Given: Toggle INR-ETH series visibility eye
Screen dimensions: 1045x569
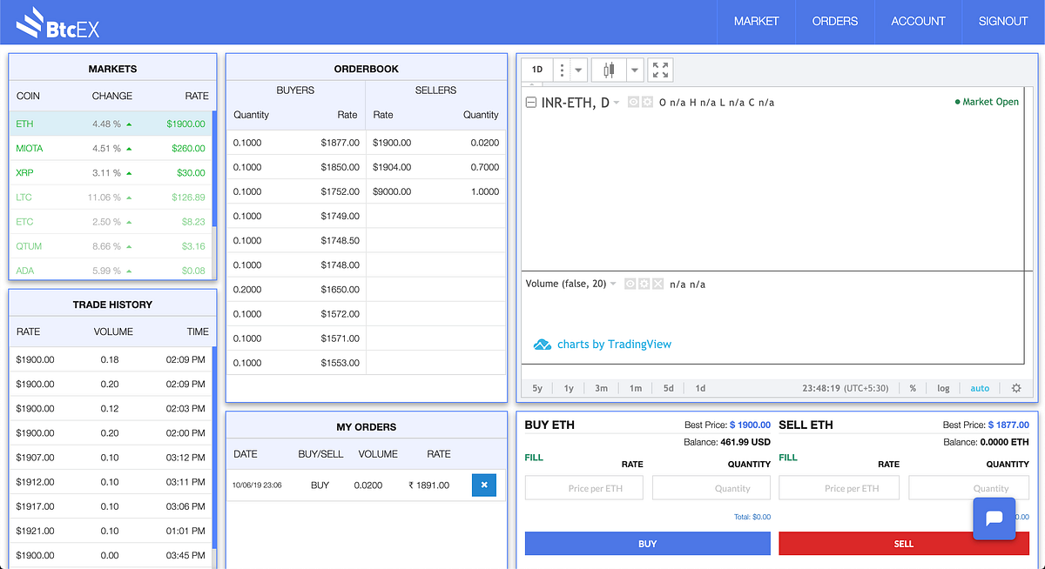Looking at the screenshot, I should pyautogui.click(x=633, y=103).
